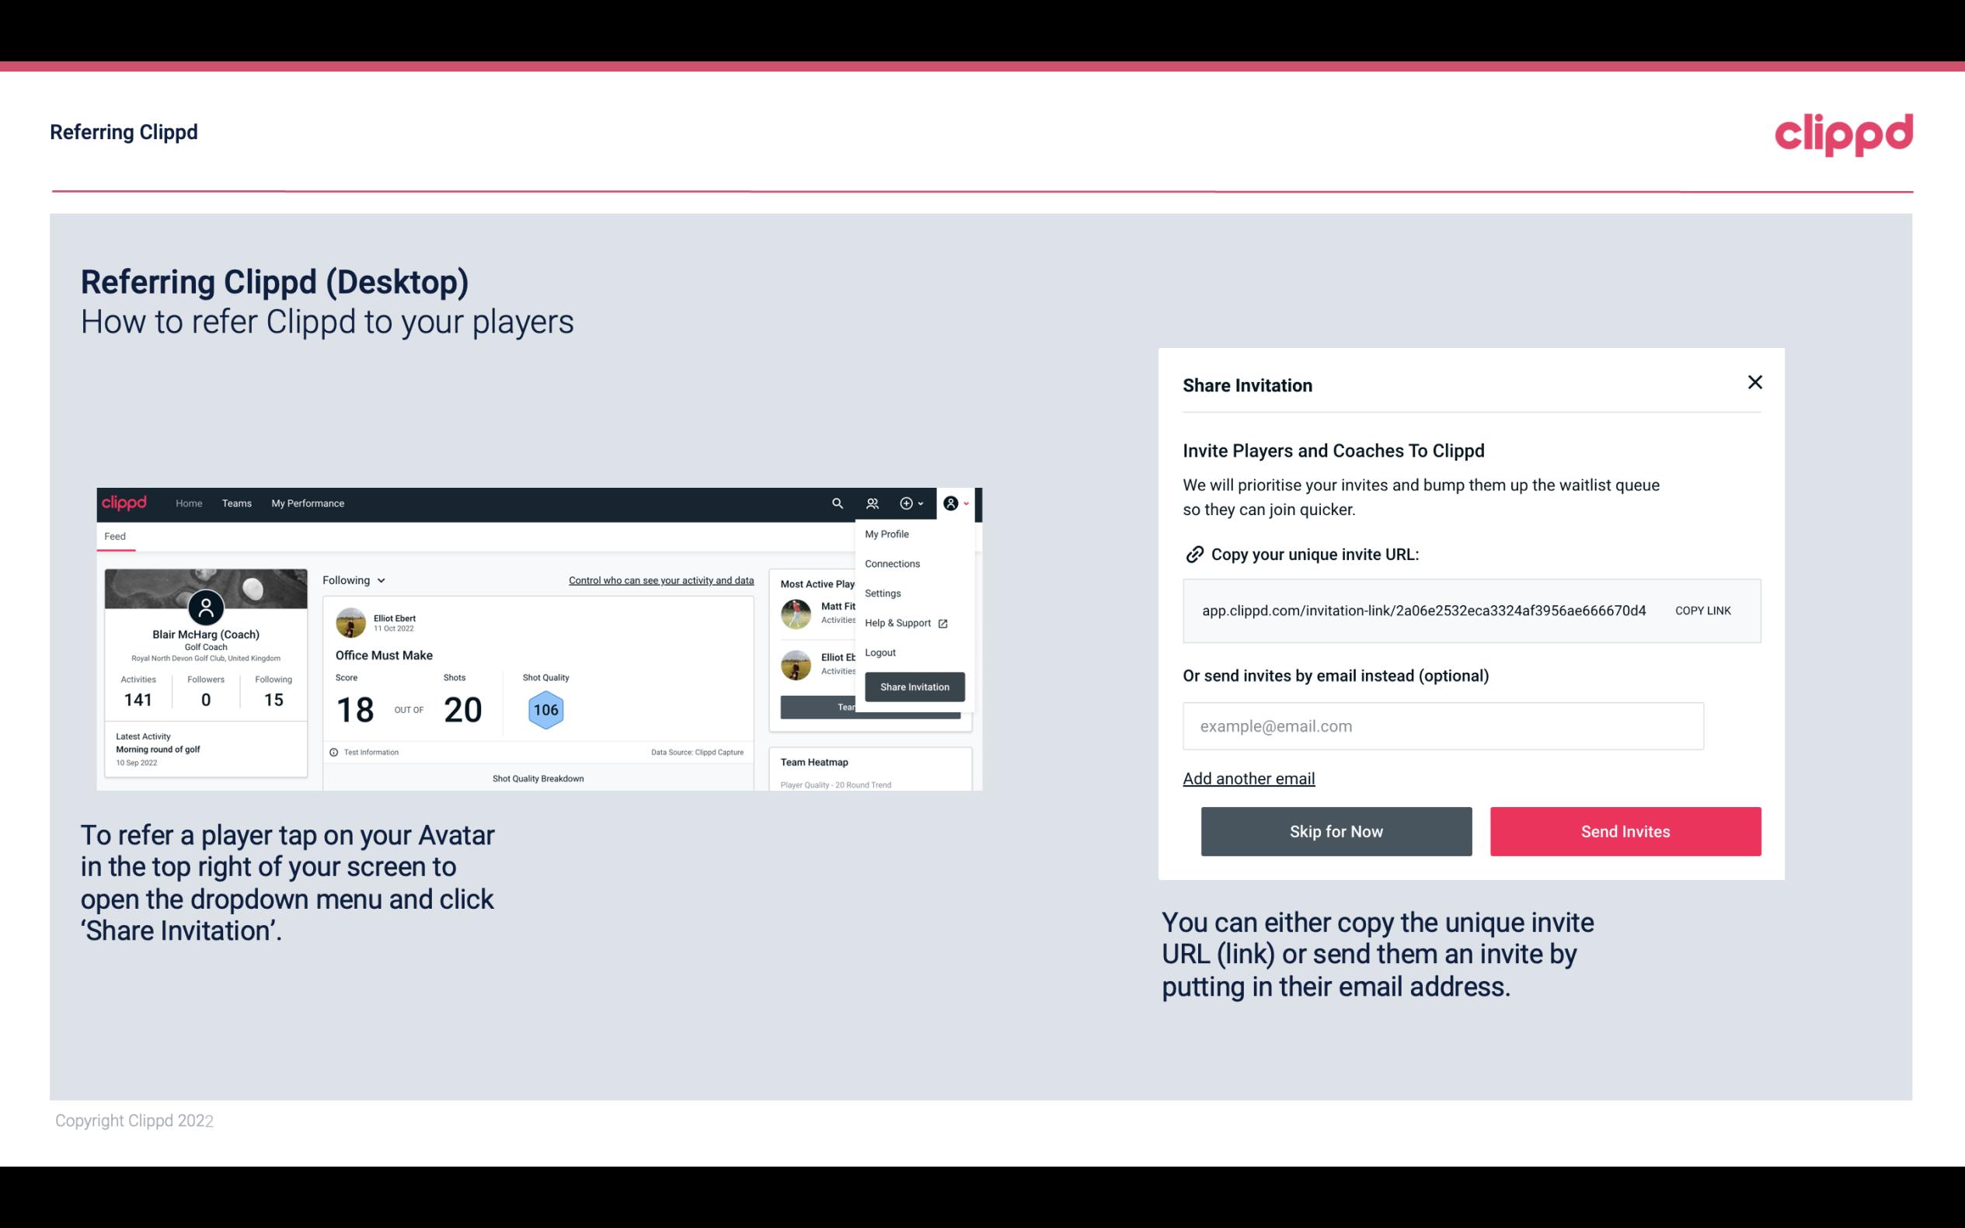The image size is (1965, 1228).
Task: Click the 'Skip for Now' button
Action: 1337,830
